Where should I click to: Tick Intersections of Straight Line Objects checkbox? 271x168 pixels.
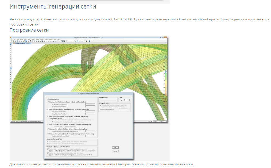pyautogui.click(x=53, y=120)
